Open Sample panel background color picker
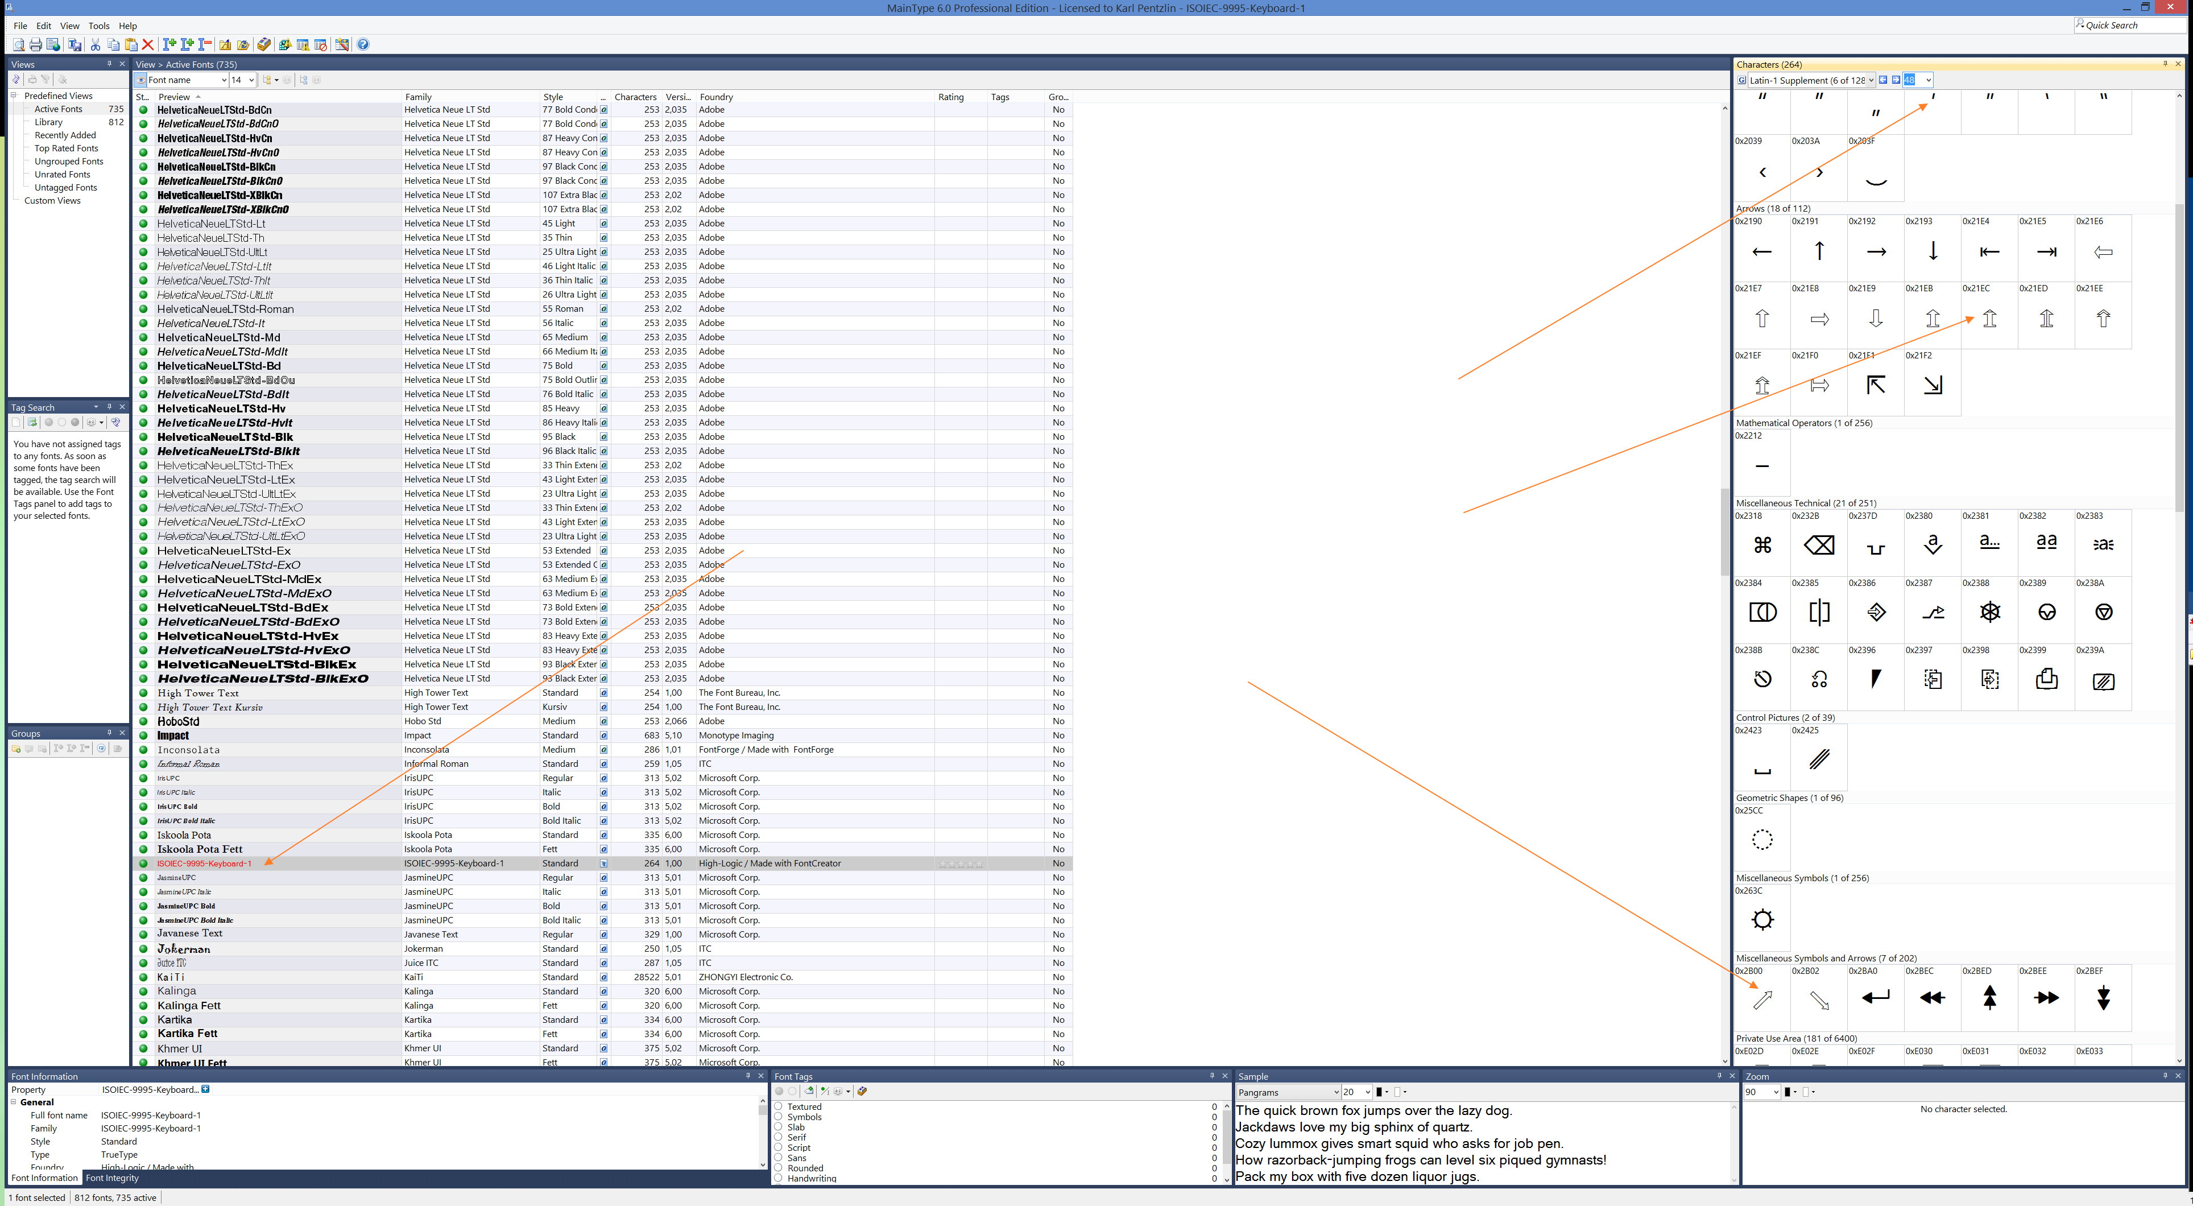 pyautogui.click(x=1400, y=1092)
